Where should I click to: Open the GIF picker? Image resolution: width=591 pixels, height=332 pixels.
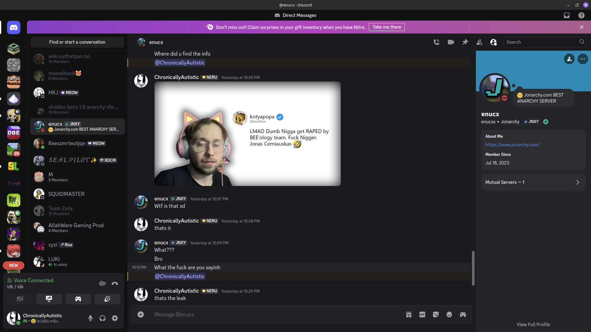click(x=422, y=314)
